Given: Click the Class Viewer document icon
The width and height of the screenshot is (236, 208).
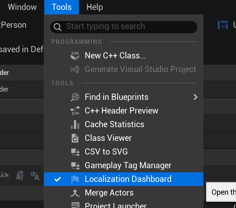Looking at the screenshot, I should pyautogui.click(x=75, y=138).
